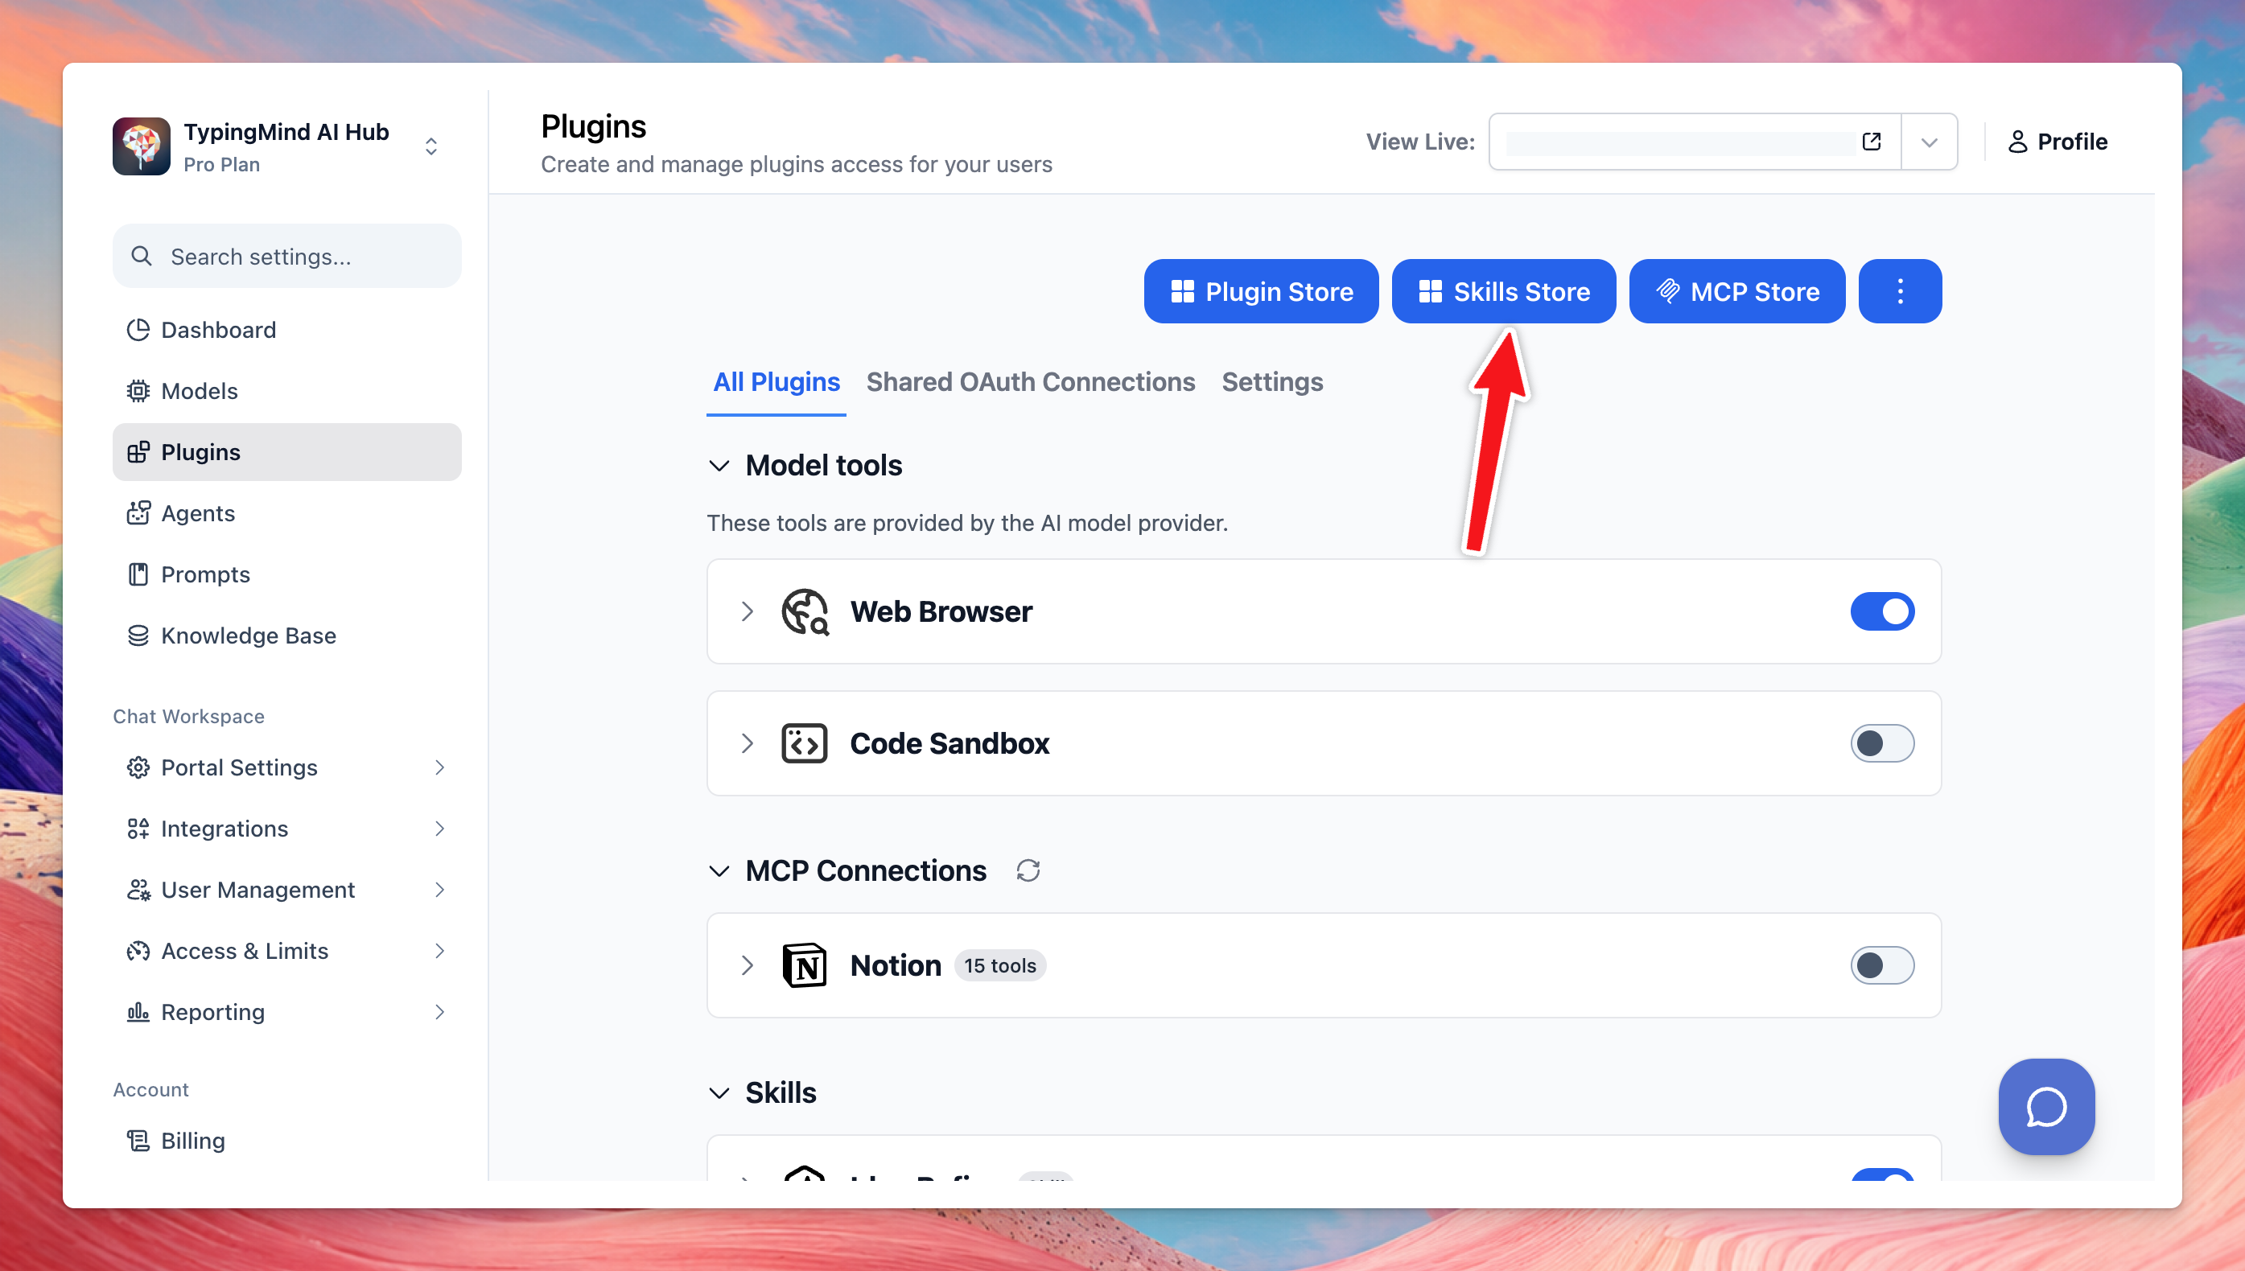
Task: Click the TypingMind AI Hub logo
Action: tap(142, 146)
